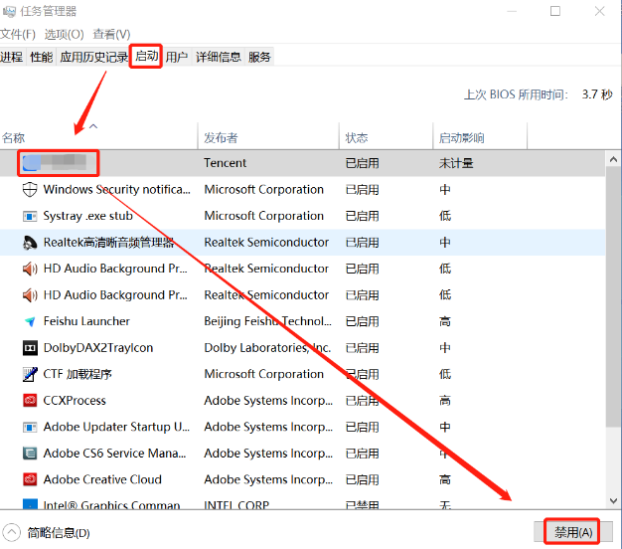Click the DolbyDAX2TrayIcon Dolby icon
Viewport: 622px width, 549px height.
(30, 348)
